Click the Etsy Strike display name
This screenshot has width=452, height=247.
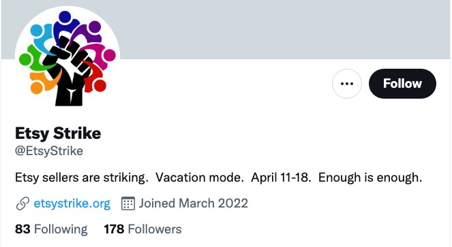point(58,133)
